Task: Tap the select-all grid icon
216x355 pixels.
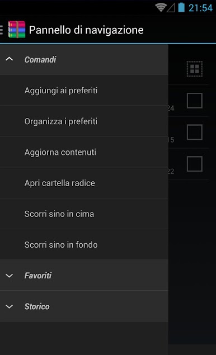Action: point(195,69)
